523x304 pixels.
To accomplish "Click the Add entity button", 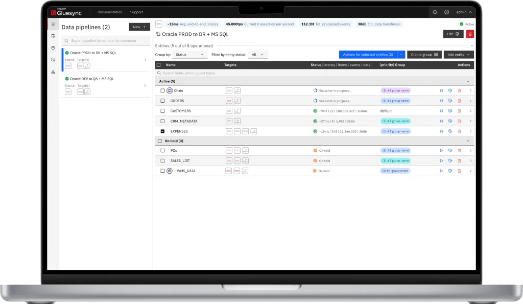I will coord(458,55).
